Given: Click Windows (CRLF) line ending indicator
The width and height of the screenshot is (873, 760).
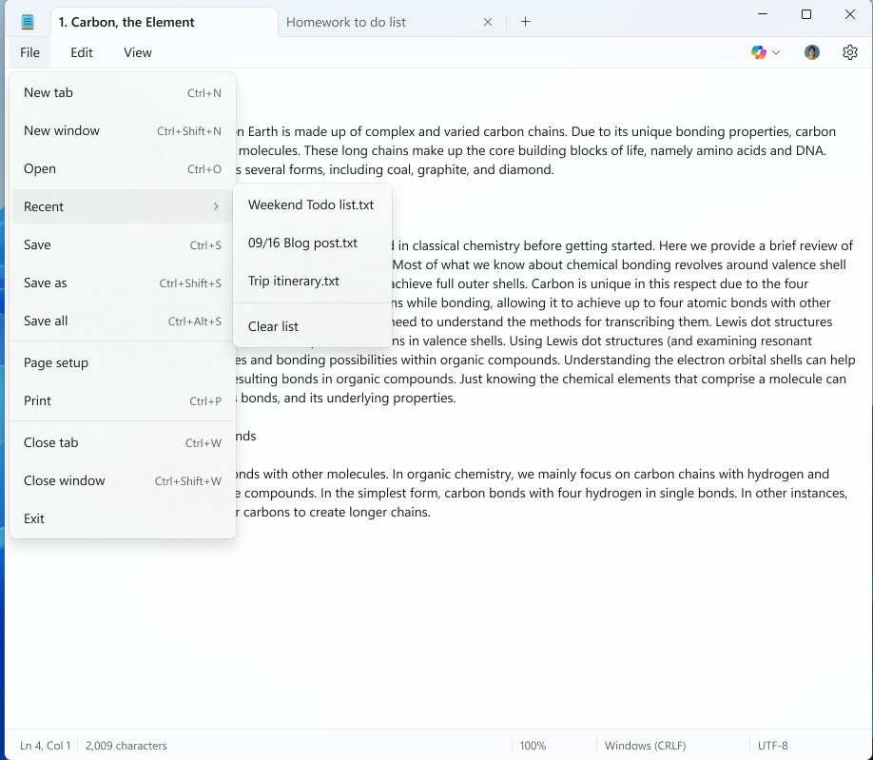Looking at the screenshot, I should click(645, 746).
